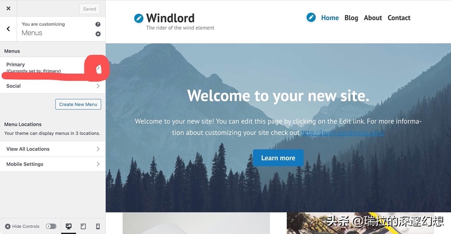Open the Contact navigation item
This screenshot has width=451, height=234.
pos(399,18)
